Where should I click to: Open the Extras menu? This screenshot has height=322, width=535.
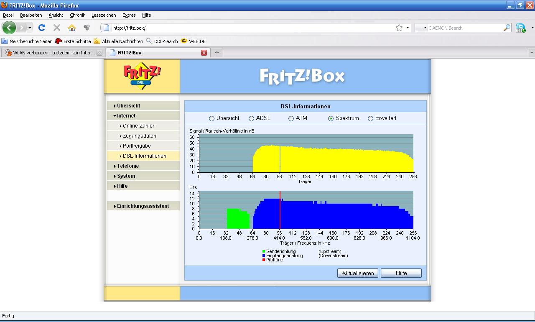(129, 15)
